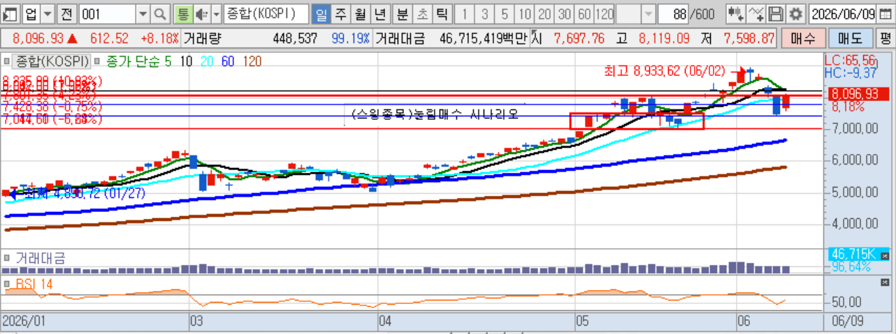The height and width of the screenshot is (334, 896).
Task: Click the small square marker before 종합(KOSPI) legend
Action: (8, 61)
